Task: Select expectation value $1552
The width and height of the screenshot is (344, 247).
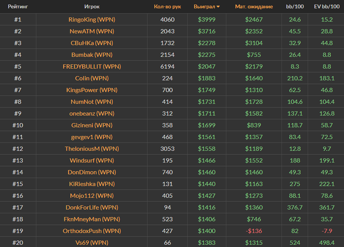Action: point(254,161)
